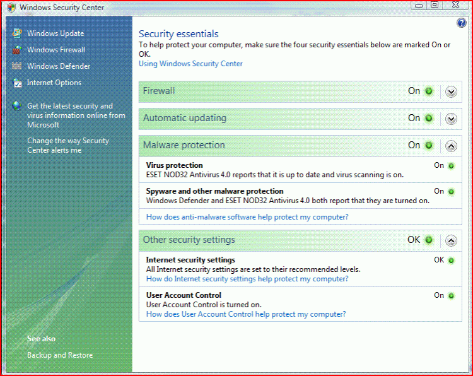Click the Security essentials title
473x376 pixels.
click(178, 34)
